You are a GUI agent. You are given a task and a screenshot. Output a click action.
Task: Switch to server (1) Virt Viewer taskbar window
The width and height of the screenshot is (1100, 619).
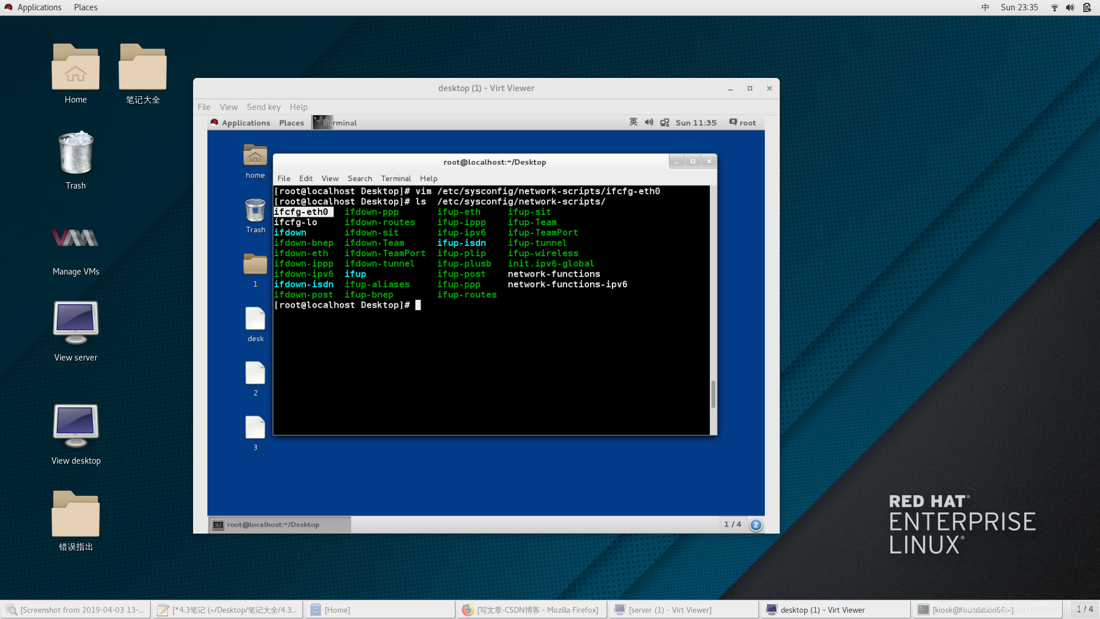pyautogui.click(x=684, y=610)
